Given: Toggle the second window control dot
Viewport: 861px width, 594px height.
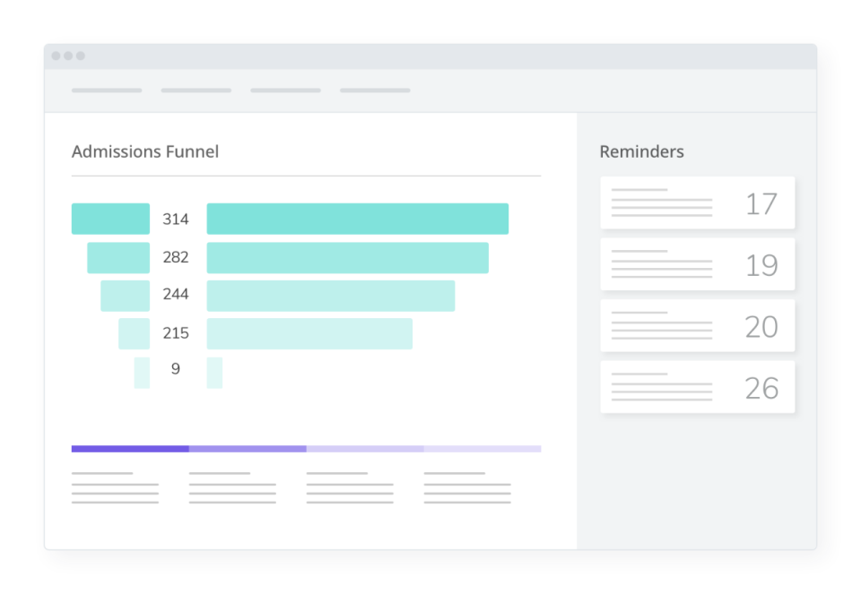Looking at the screenshot, I should click(68, 55).
